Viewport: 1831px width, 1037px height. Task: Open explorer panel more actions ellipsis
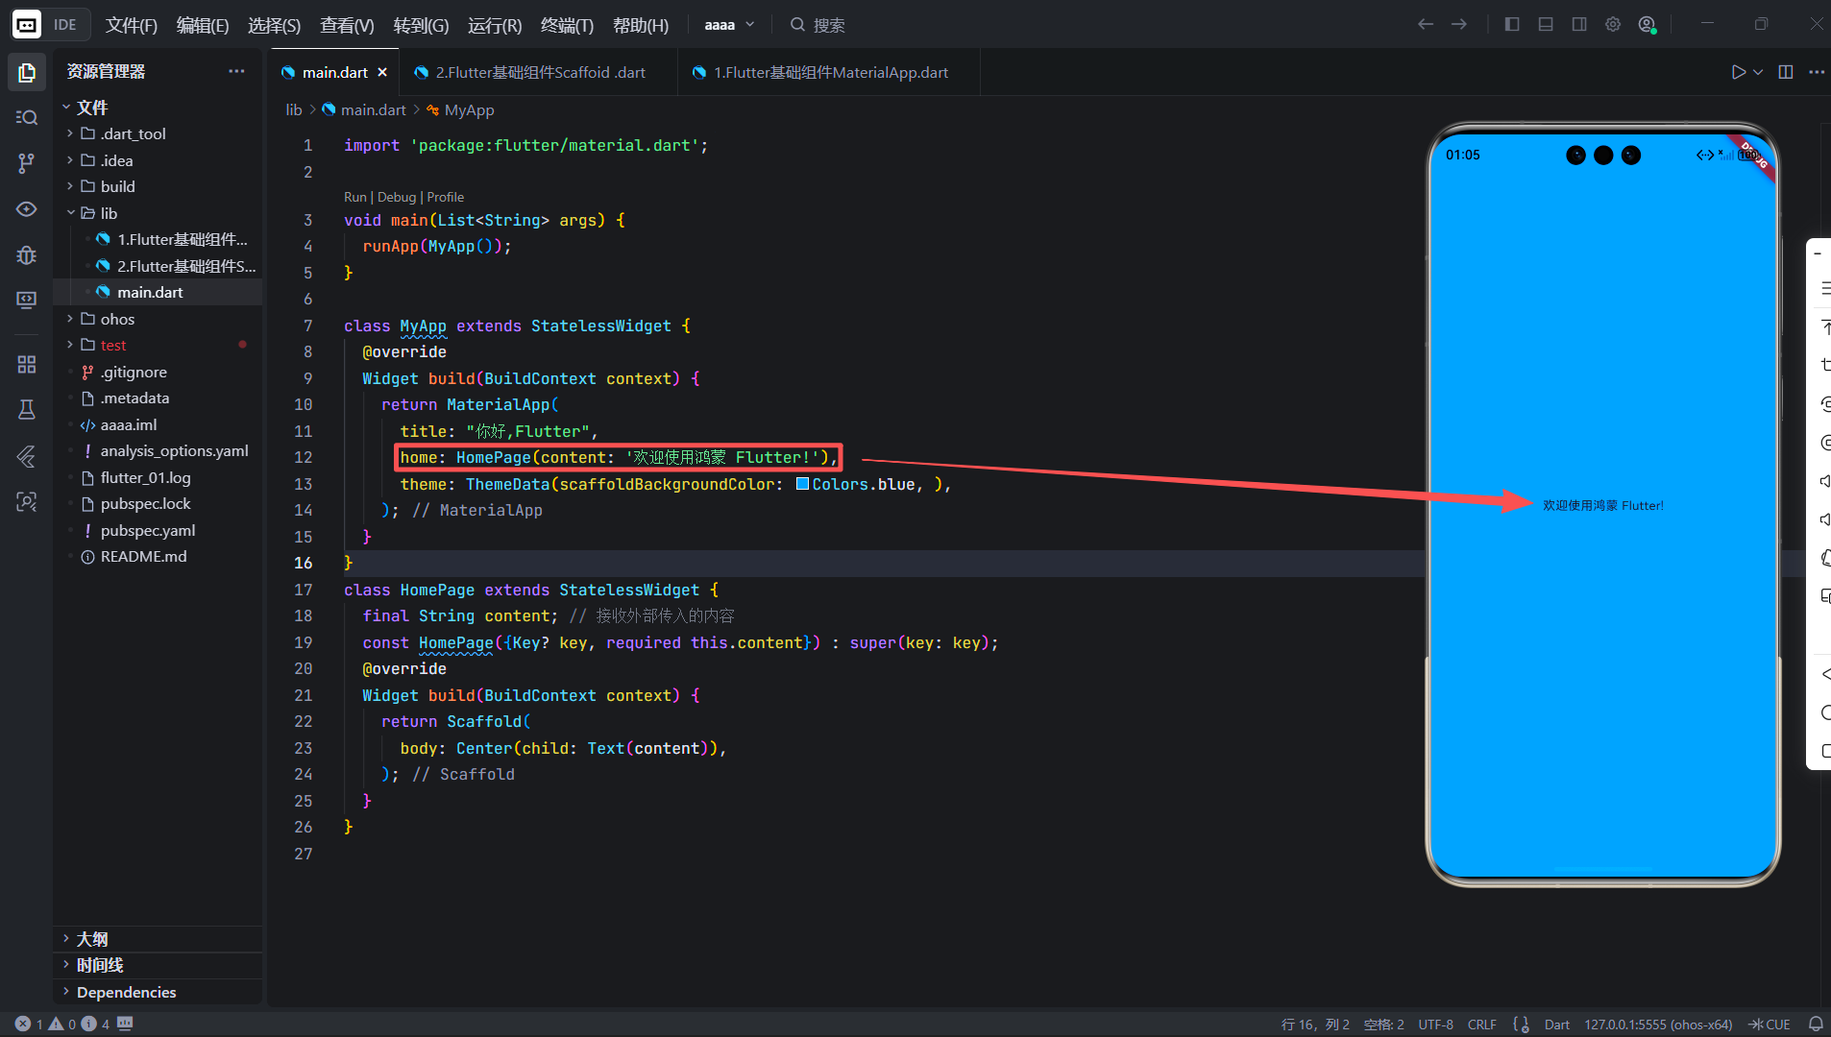pos(236,71)
